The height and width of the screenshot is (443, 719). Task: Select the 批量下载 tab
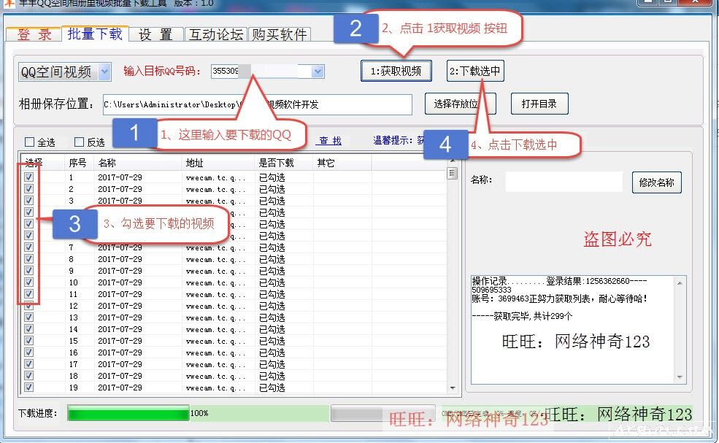pyautogui.click(x=95, y=34)
